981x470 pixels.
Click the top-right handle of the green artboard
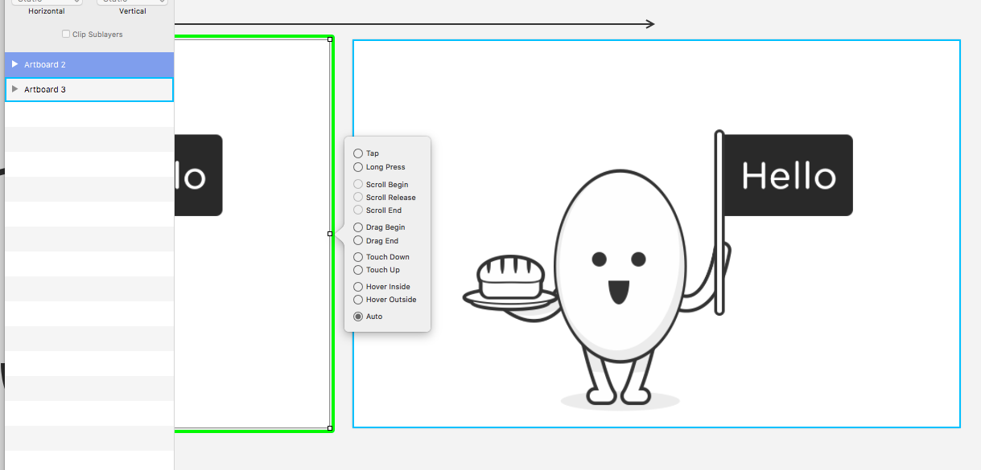tap(331, 39)
